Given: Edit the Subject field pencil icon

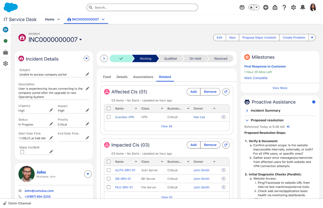Looking at the screenshot, I should 87,74.
